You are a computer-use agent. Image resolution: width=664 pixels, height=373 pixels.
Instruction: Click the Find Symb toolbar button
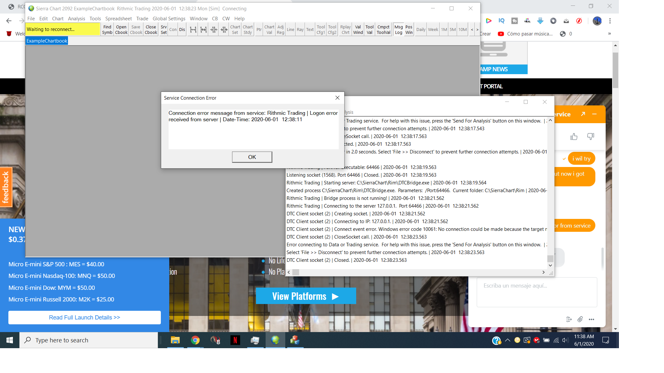point(107,29)
